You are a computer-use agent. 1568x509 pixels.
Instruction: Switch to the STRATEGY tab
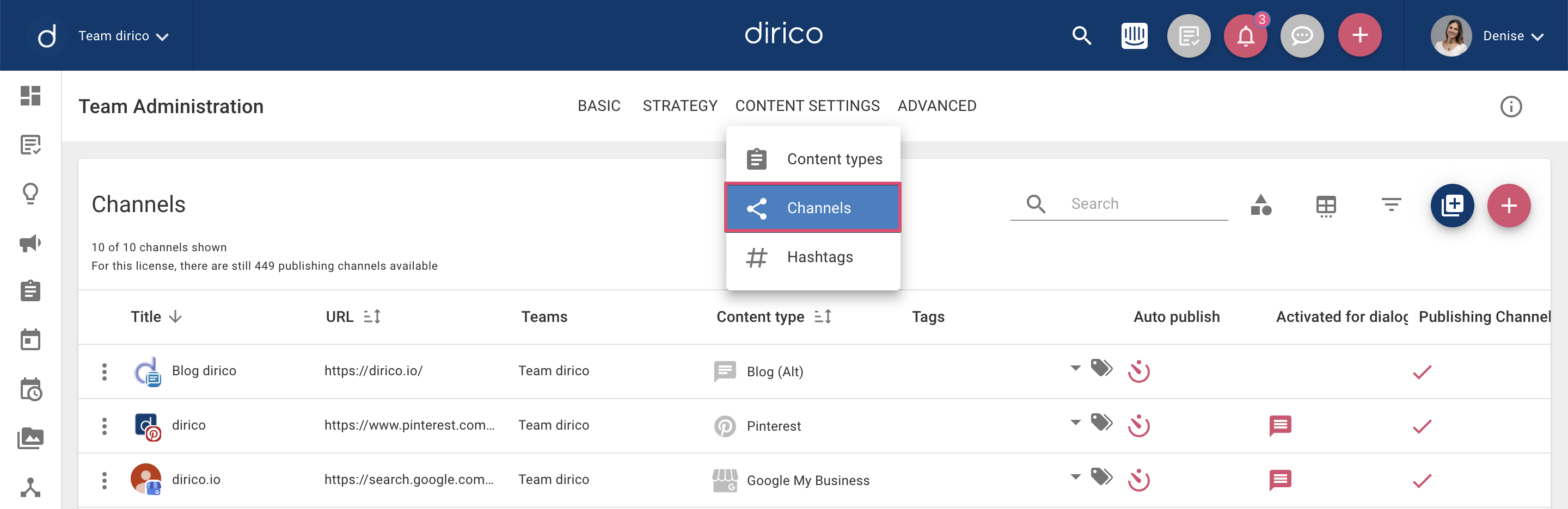tap(680, 106)
